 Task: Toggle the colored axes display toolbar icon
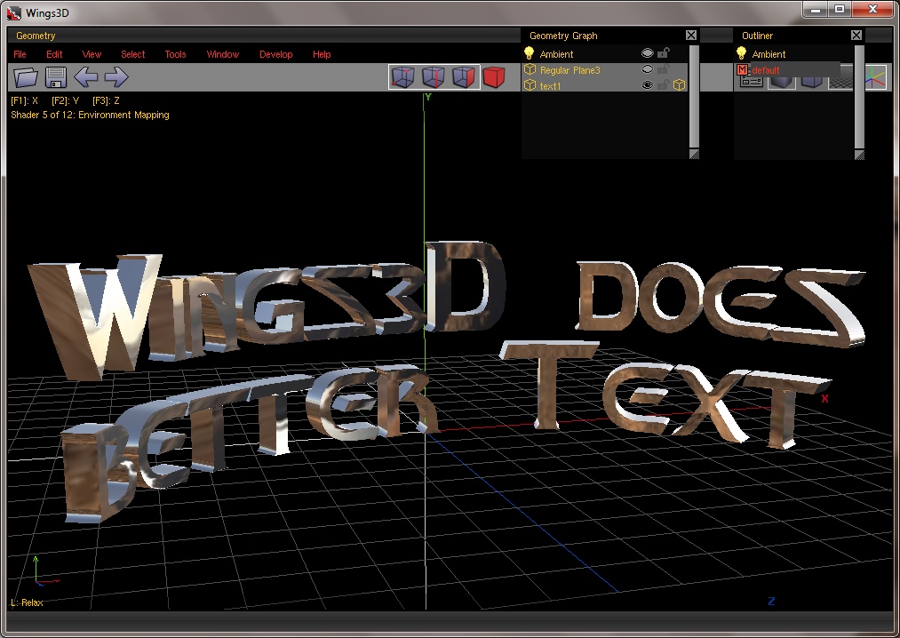tap(875, 77)
